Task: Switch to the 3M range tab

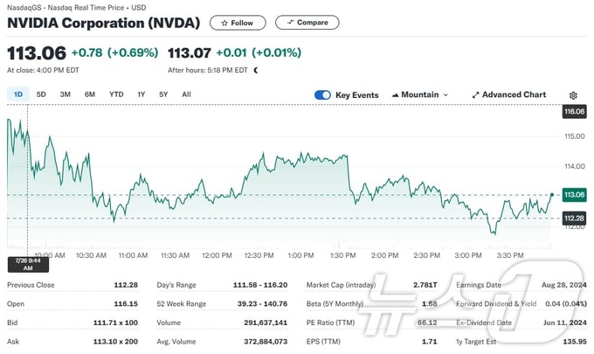Action: (x=66, y=94)
